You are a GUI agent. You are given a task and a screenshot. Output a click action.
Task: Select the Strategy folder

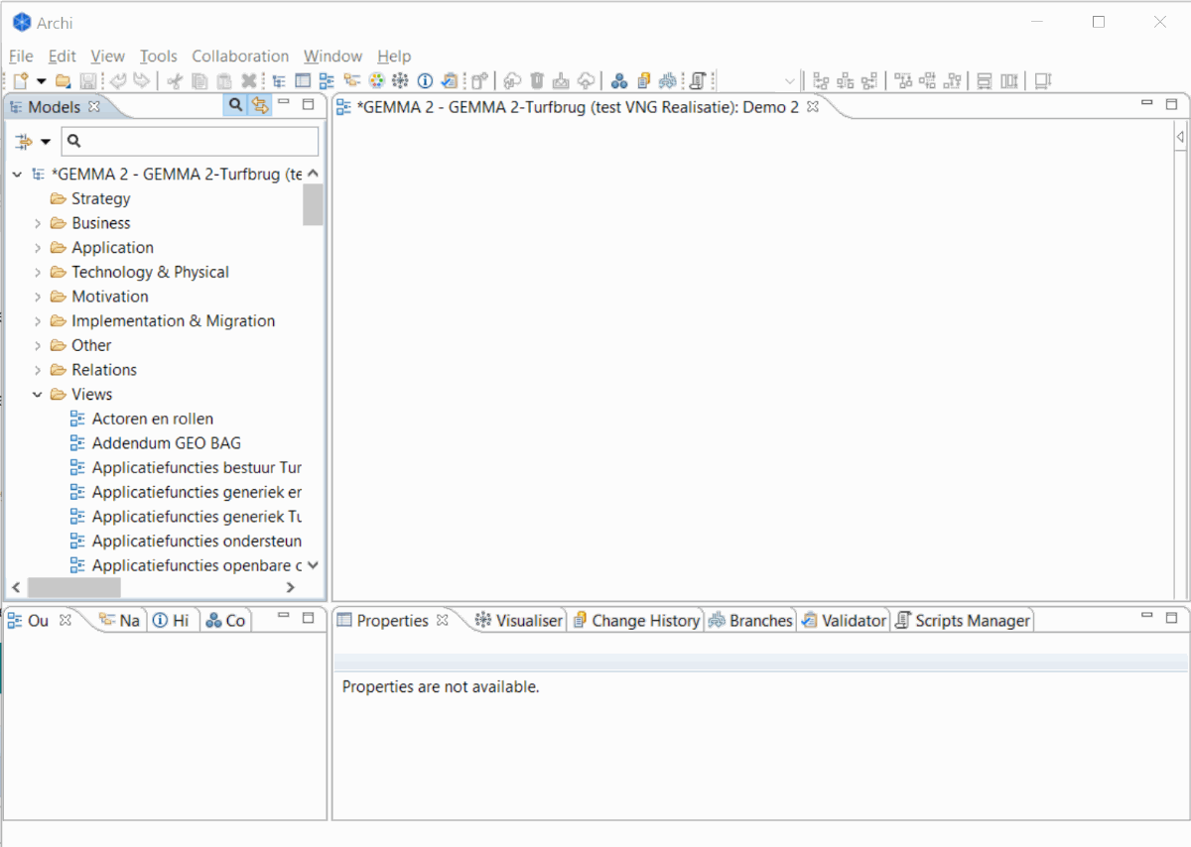pos(90,198)
